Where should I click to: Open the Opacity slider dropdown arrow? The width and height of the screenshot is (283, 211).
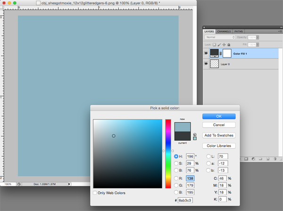[x=258, y=37]
